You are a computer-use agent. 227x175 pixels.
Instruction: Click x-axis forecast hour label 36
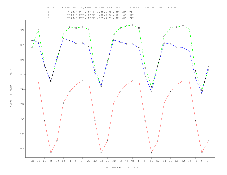pos(107,161)
